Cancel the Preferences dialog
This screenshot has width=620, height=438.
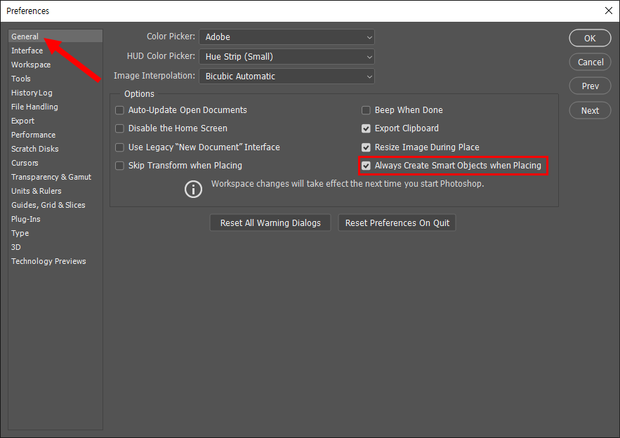pos(590,62)
